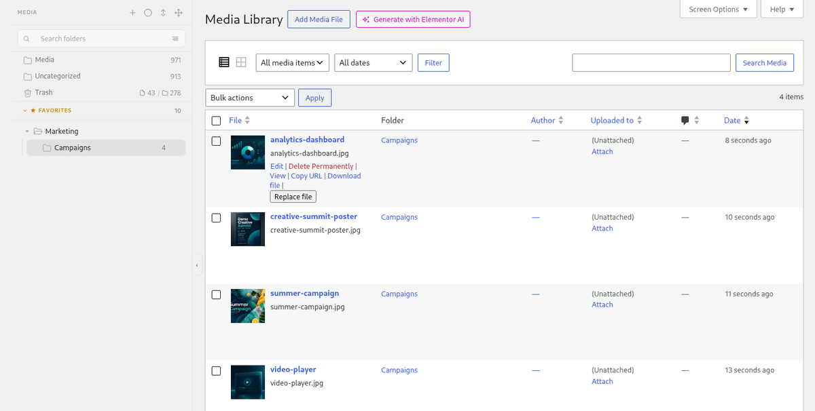The height and width of the screenshot is (411, 815).
Task: Click the sort arrows next to the Uploaded to column header
Action: pos(639,121)
